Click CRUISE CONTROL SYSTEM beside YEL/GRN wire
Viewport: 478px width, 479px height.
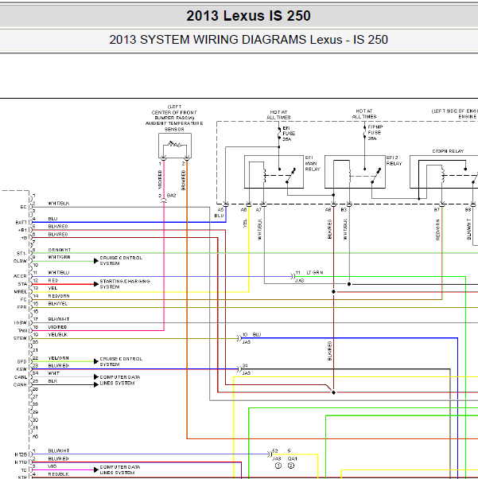pyautogui.click(x=121, y=362)
